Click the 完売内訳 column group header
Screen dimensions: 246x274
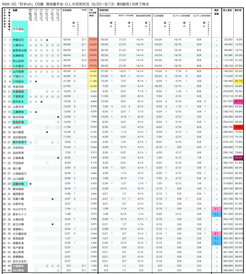104,10
